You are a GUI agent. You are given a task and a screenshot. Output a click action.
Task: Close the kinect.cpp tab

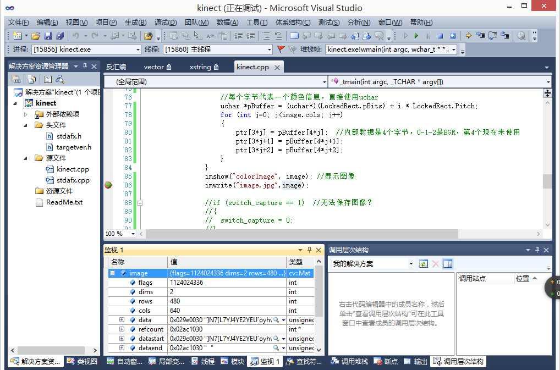click(277, 67)
